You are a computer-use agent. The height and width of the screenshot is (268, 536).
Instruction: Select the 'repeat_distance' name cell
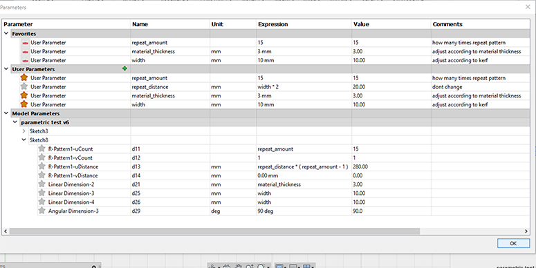coord(170,87)
